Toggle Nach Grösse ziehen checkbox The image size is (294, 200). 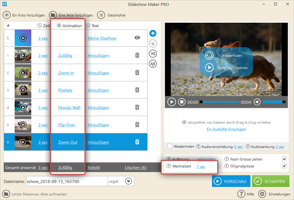click(284, 159)
